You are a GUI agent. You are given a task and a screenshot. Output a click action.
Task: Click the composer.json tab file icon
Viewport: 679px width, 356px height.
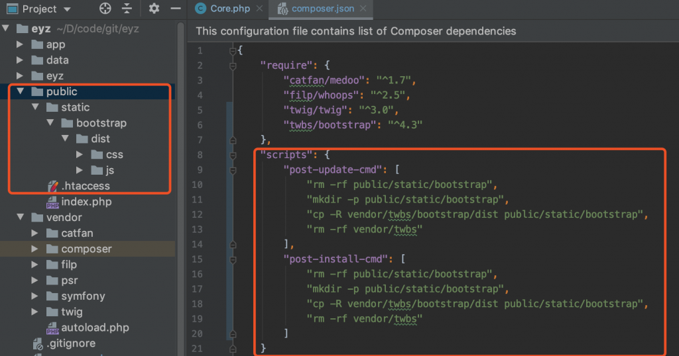pos(282,9)
